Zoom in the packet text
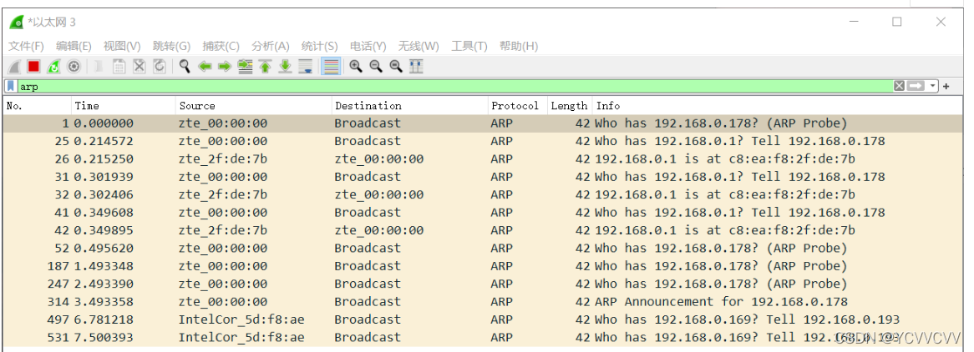974x352 pixels. click(355, 67)
